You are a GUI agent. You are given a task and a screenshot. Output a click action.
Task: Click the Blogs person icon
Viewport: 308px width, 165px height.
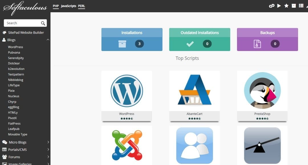coord(4,40)
